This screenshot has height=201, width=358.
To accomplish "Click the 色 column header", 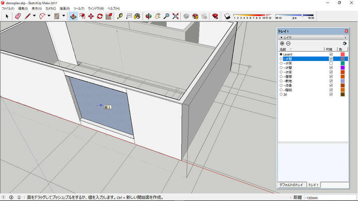I will (x=343, y=50).
